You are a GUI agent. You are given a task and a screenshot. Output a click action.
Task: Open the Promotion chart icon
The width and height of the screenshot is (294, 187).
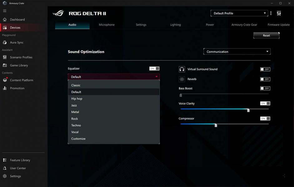(x=5, y=88)
